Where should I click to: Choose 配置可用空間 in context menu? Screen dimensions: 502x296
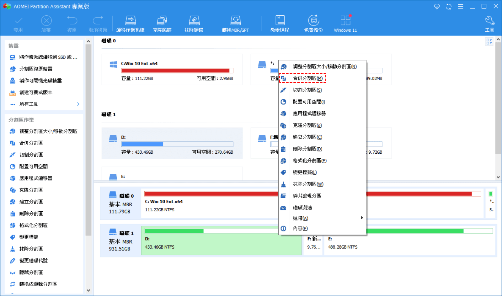click(x=322, y=102)
